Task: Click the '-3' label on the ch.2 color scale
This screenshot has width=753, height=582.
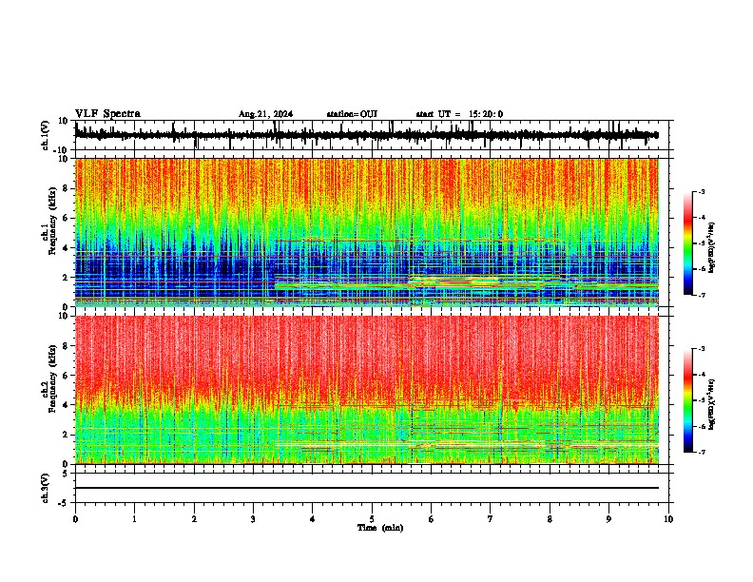Action: click(x=702, y=349)
